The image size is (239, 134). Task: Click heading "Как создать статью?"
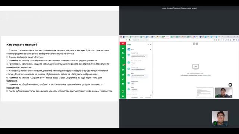[x=22, y=45]
